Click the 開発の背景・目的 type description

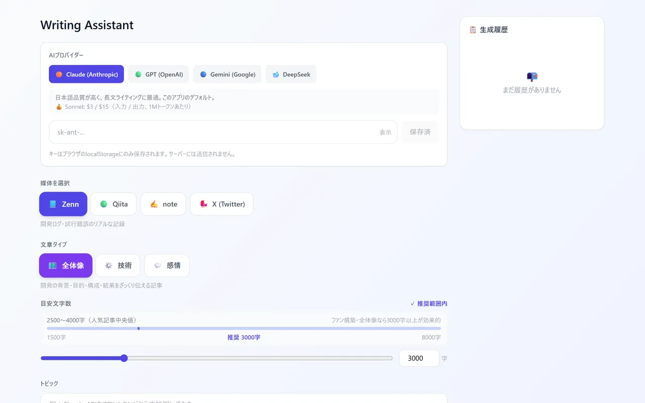101,285
